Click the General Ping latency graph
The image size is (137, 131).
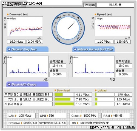click(x=27, y=66)
